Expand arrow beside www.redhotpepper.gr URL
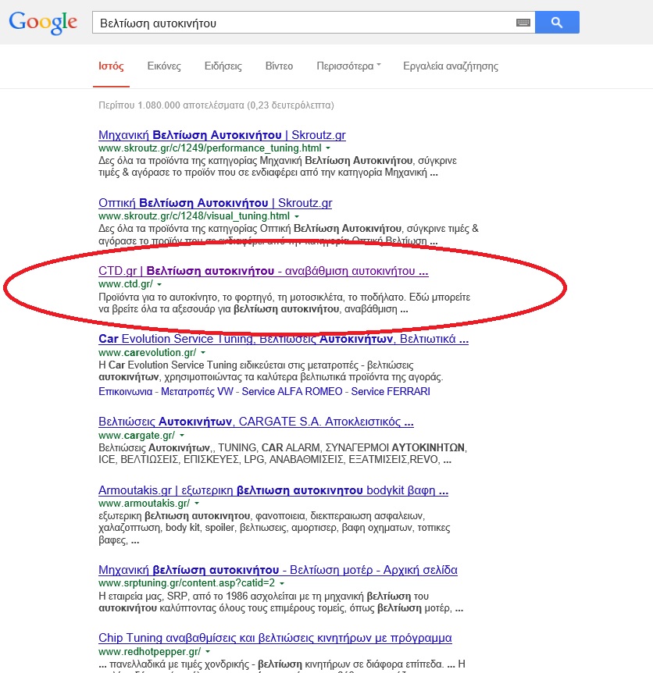This screenshot has height=673, width=653. pyautogui.click(x=208, y=652)
